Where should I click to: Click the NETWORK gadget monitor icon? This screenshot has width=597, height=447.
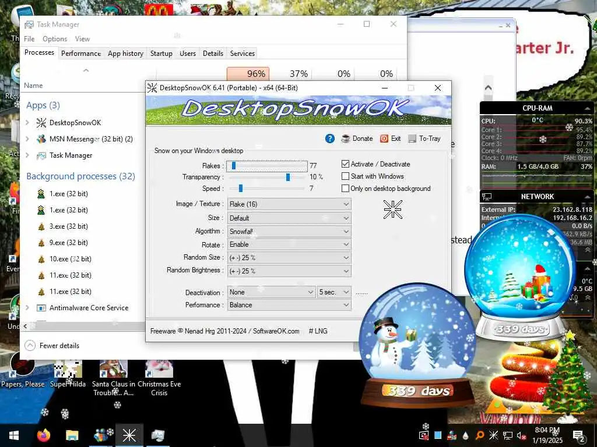pyautogui.click(x=487, y=197)
